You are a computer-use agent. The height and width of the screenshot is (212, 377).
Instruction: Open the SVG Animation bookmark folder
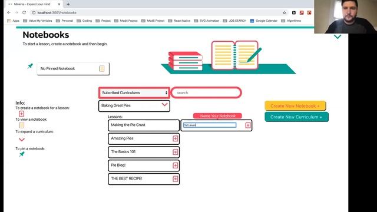tap(207, 21)
